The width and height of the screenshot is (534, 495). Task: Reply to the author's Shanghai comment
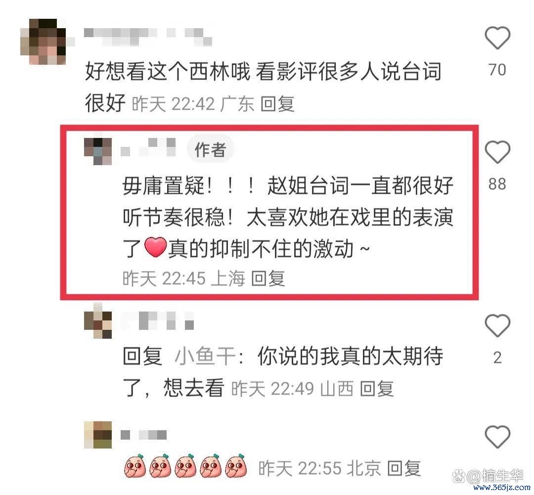click(267, 278)
